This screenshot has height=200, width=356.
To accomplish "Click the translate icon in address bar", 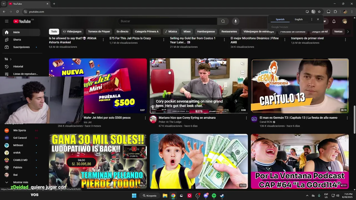I will click(x=313, y=12).
